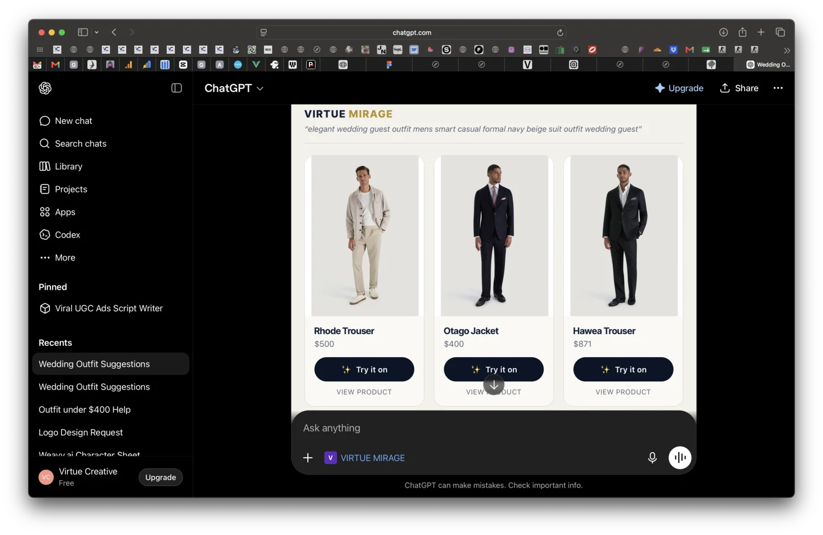Try on the Hawea Trouser
Screen dimensions: 823x535
(x=623, y=369)
